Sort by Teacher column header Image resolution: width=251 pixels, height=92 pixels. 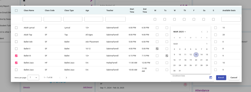coord(110,10)
